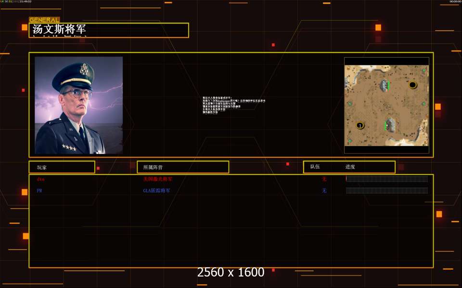Click dtm's loading progress bar
462x288 pixels.
click(x=387, y=179)
